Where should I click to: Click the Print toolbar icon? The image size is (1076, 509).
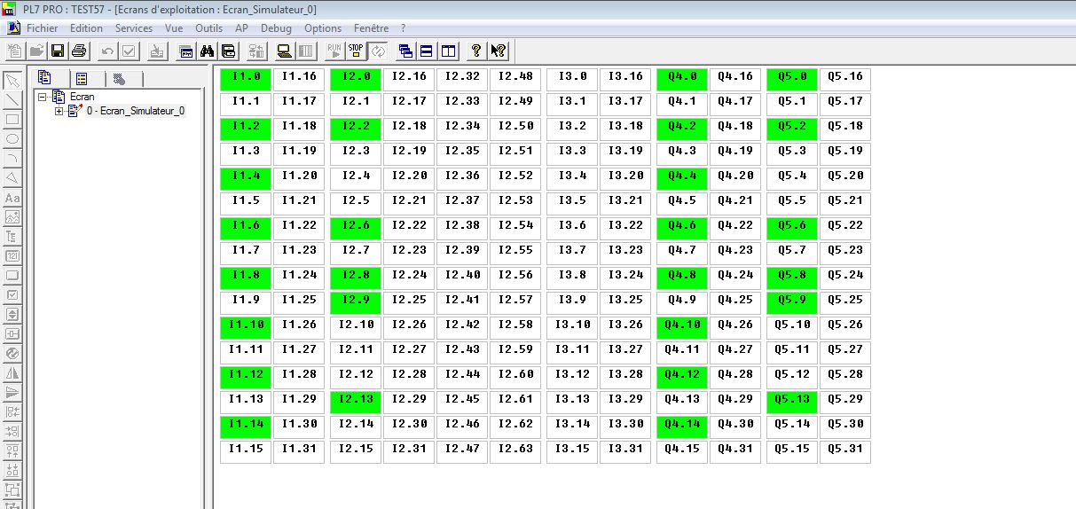point(78,51)
